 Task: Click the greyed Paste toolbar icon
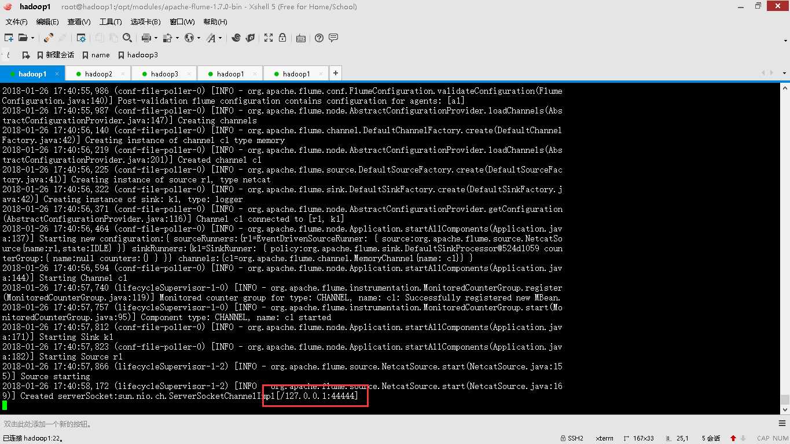point(113,38)
